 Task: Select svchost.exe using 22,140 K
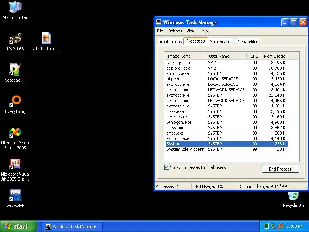click(226, 95)
